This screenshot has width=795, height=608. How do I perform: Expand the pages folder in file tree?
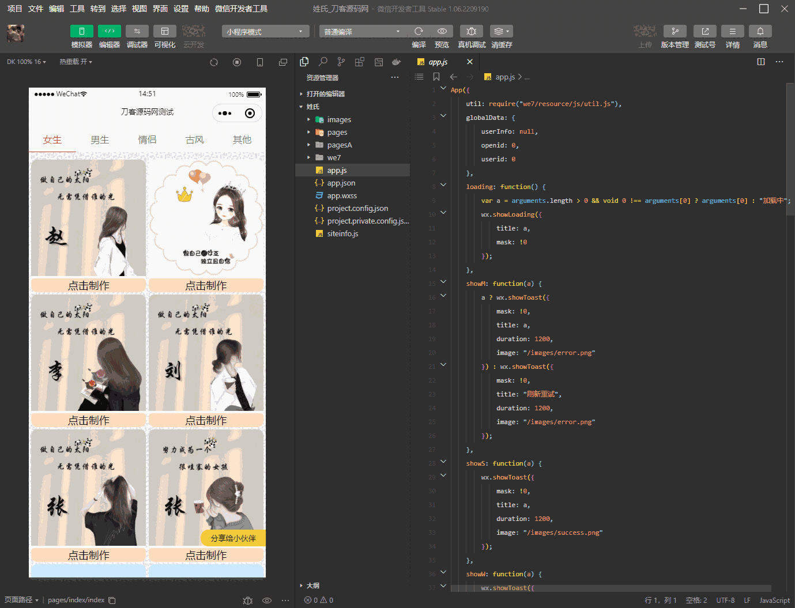tap(337, 133)
